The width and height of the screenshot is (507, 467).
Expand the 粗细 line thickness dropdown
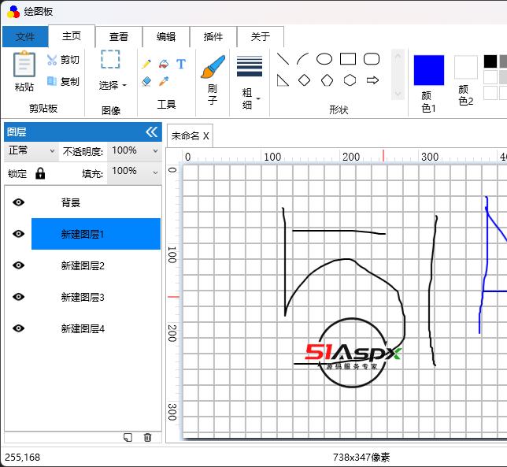[250, 99]
